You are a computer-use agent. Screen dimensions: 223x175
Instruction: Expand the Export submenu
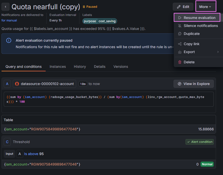click(198, 52)
